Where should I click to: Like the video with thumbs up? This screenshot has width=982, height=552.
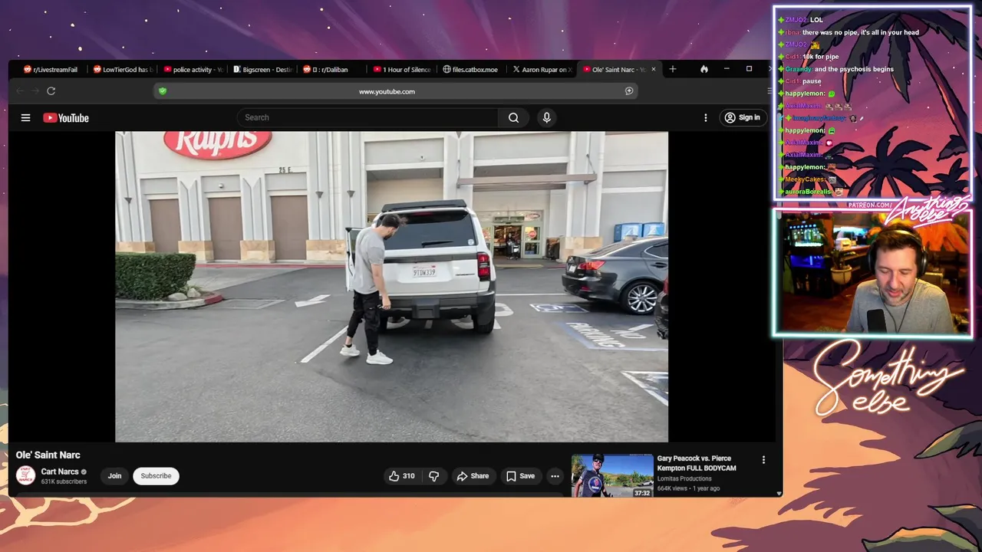pos(402,476)
